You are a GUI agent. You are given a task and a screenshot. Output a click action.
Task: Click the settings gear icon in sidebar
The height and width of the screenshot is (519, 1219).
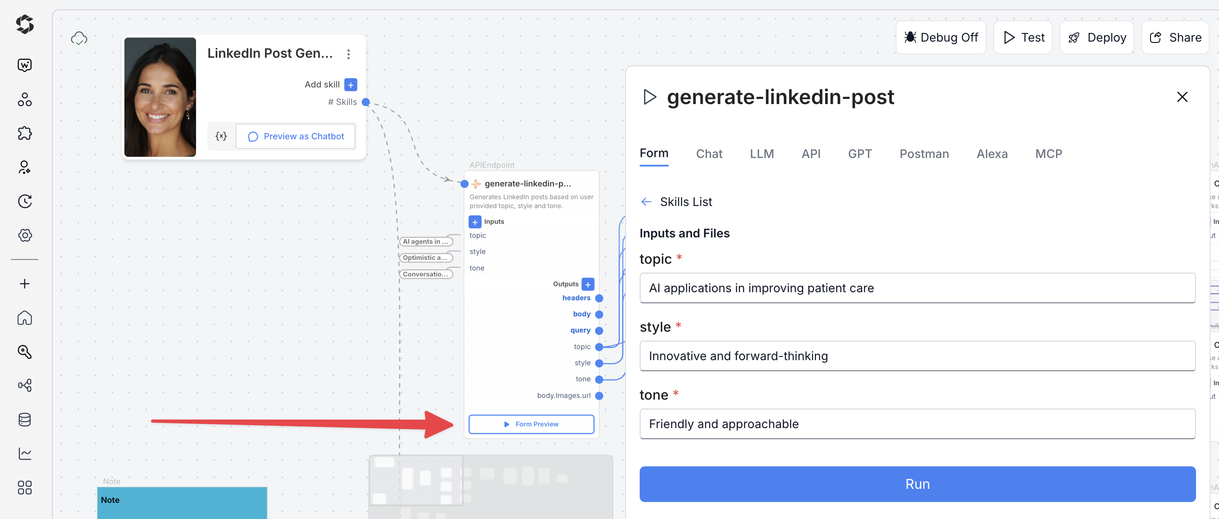coord(25,235)
